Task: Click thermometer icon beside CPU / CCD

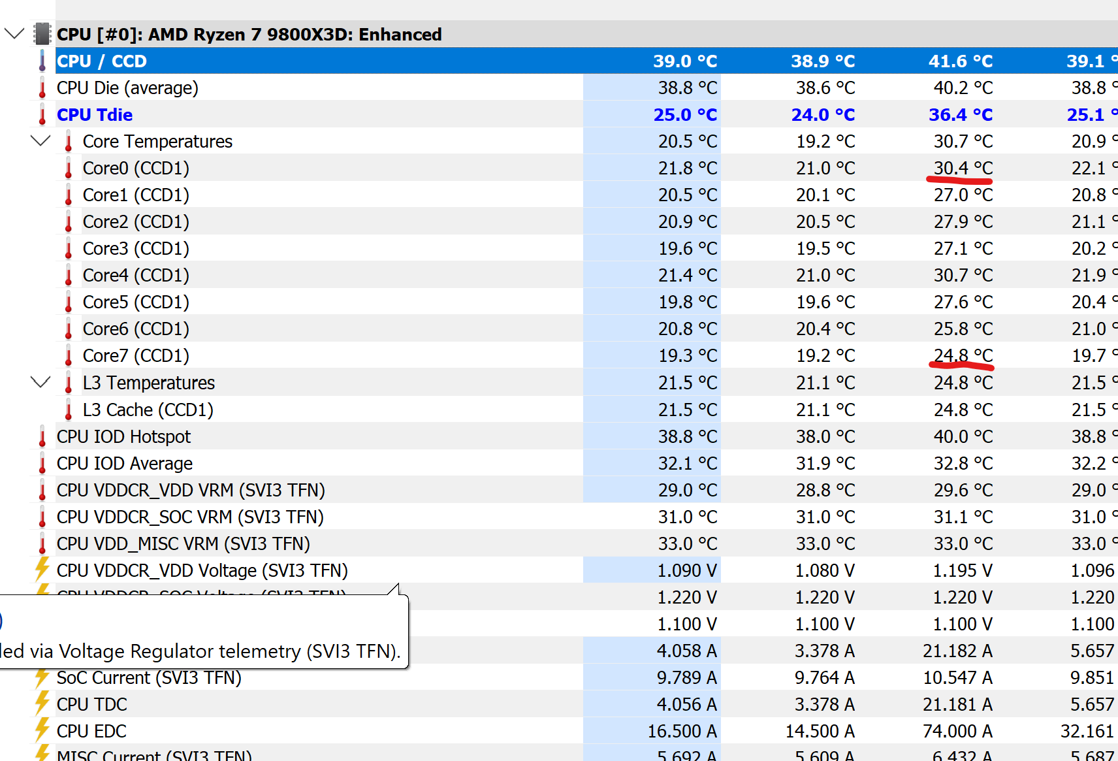Action: [42, 61]
